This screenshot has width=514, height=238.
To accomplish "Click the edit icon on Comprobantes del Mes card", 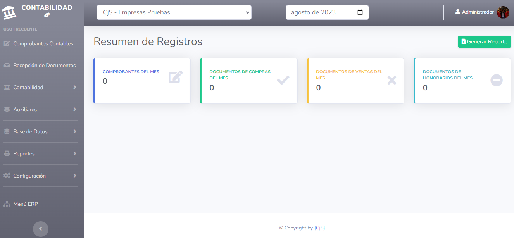I will click(x=176, y=77).
